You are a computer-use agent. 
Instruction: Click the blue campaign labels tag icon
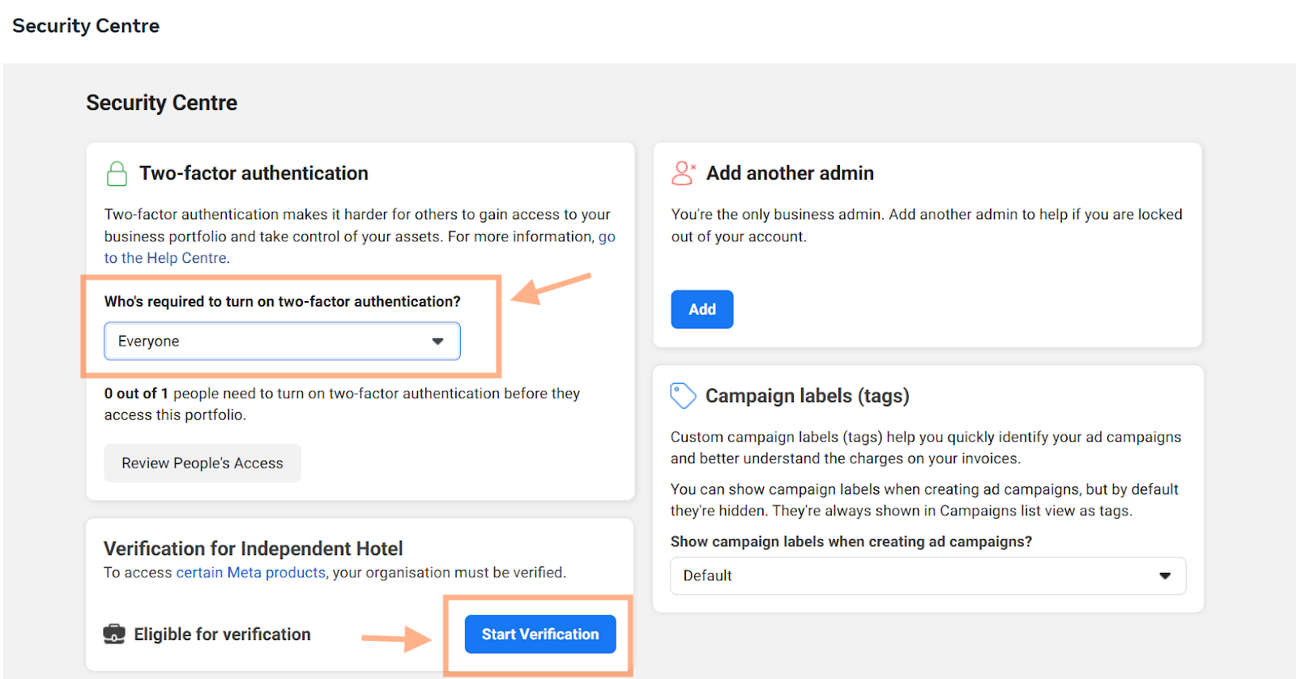(683, 396)
